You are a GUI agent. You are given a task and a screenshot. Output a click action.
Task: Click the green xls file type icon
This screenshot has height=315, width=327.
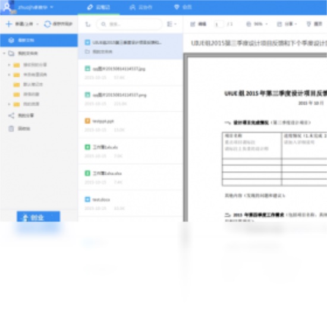coord(87,147)
